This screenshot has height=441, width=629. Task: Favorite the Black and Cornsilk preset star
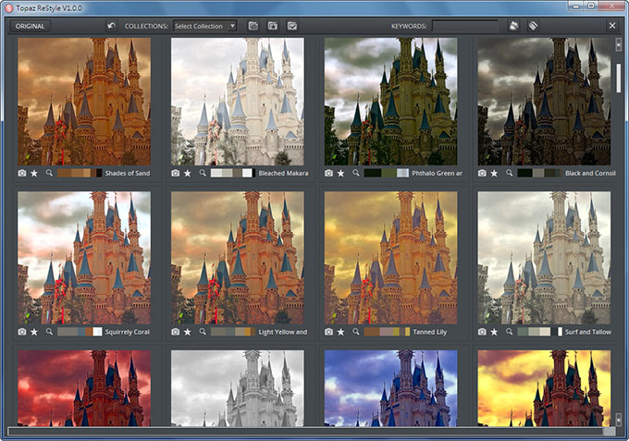tap(494, 173)
